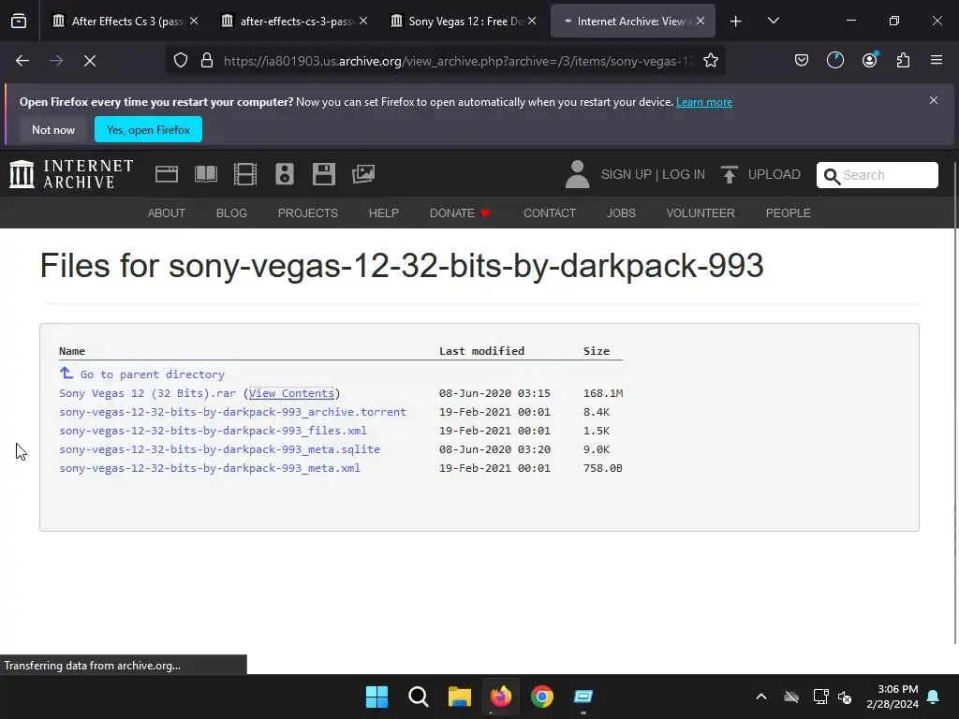Open the Internet Archive web section icon
This screenshot has width=959, height=719.
(x=167, y=174)
